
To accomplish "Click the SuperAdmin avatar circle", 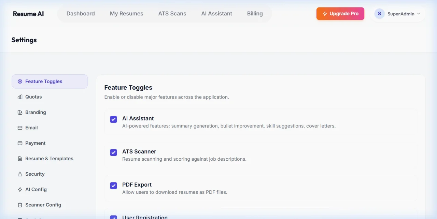I will pyautogui.click(x=379, y=14).
